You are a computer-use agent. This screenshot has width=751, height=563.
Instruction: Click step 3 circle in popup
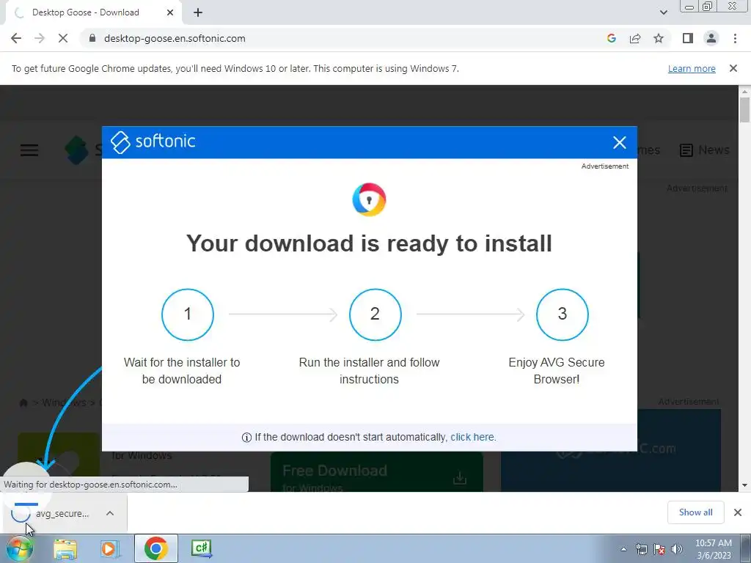563,314
